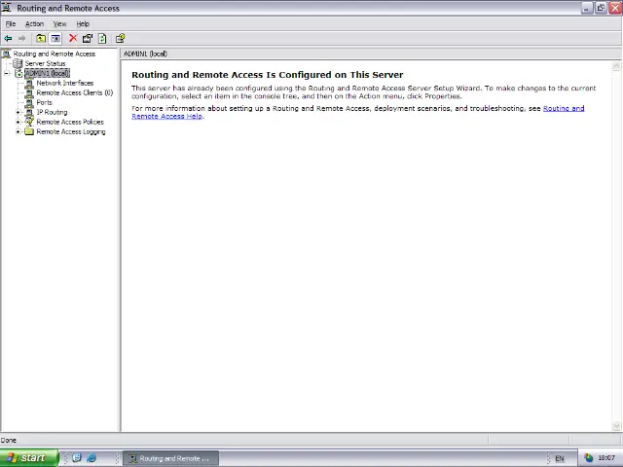Click the red Delete toolbar icon
Viewport: 623px width, 467px height.
[x=72, y=38]
